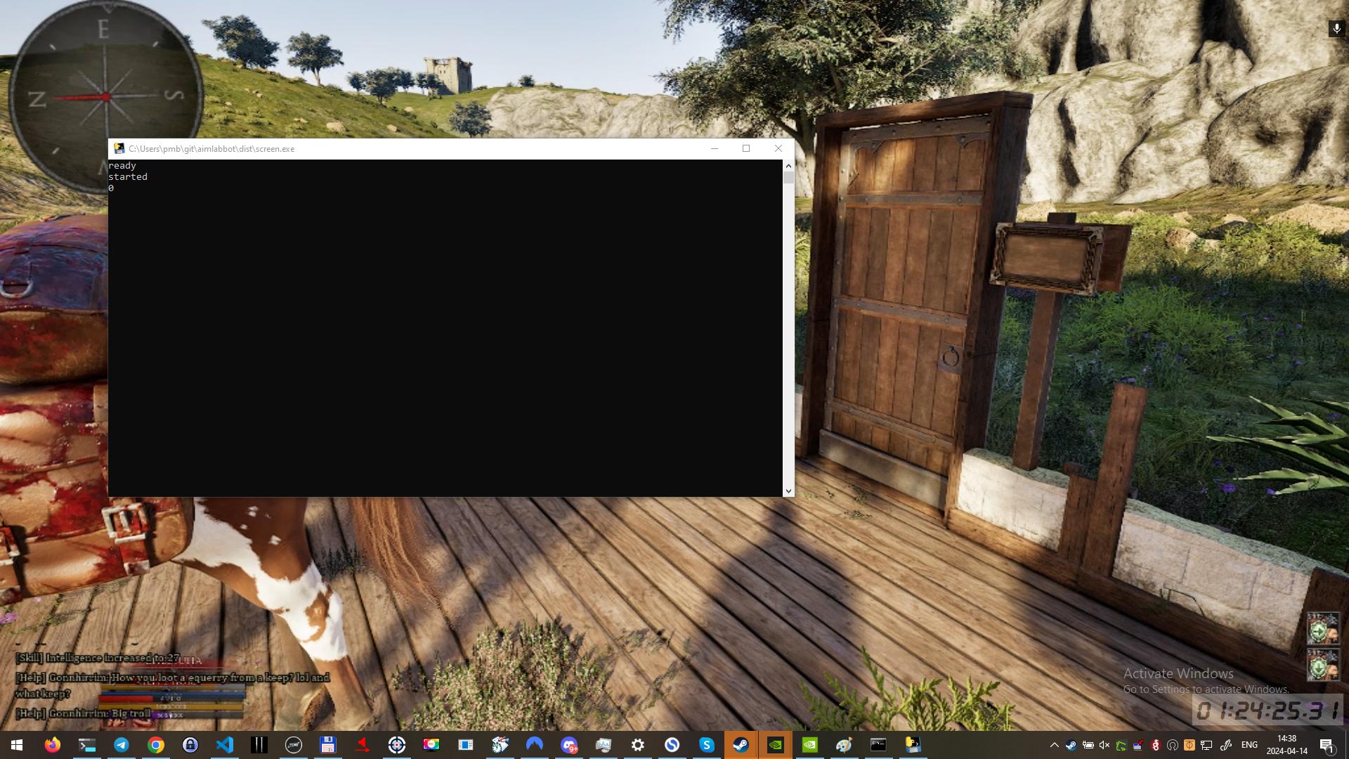The image size is (1349, 759).
Task: Open the paint palette app icon
Action: click(844, 745)
